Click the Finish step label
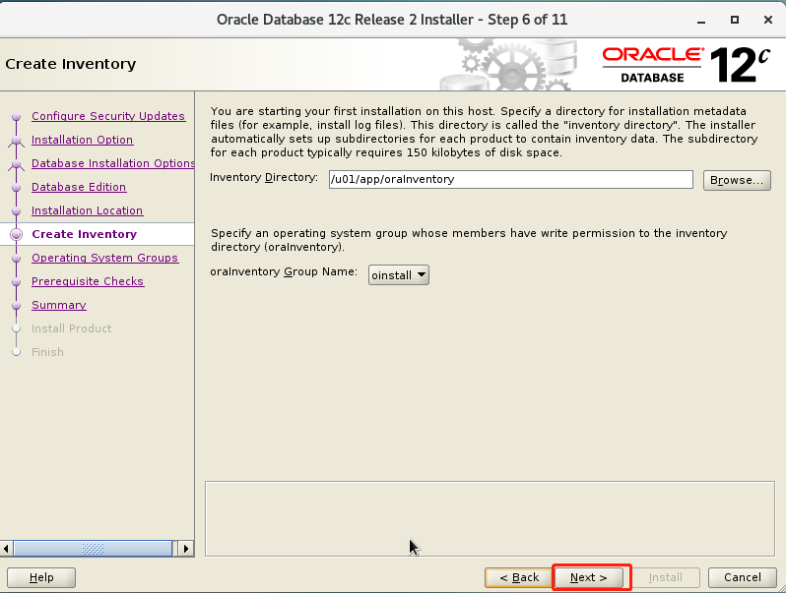This screenshot has height=593, width=786. [47, 352]
